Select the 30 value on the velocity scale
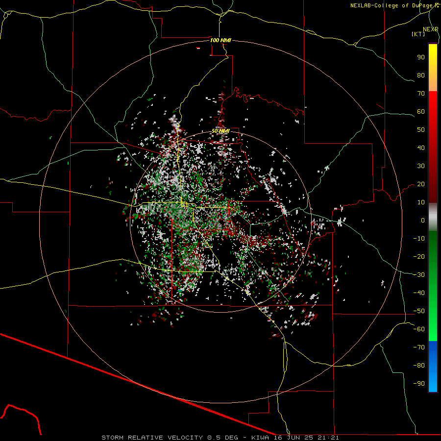This screenshot has width=441, height=441. point(421,166)
